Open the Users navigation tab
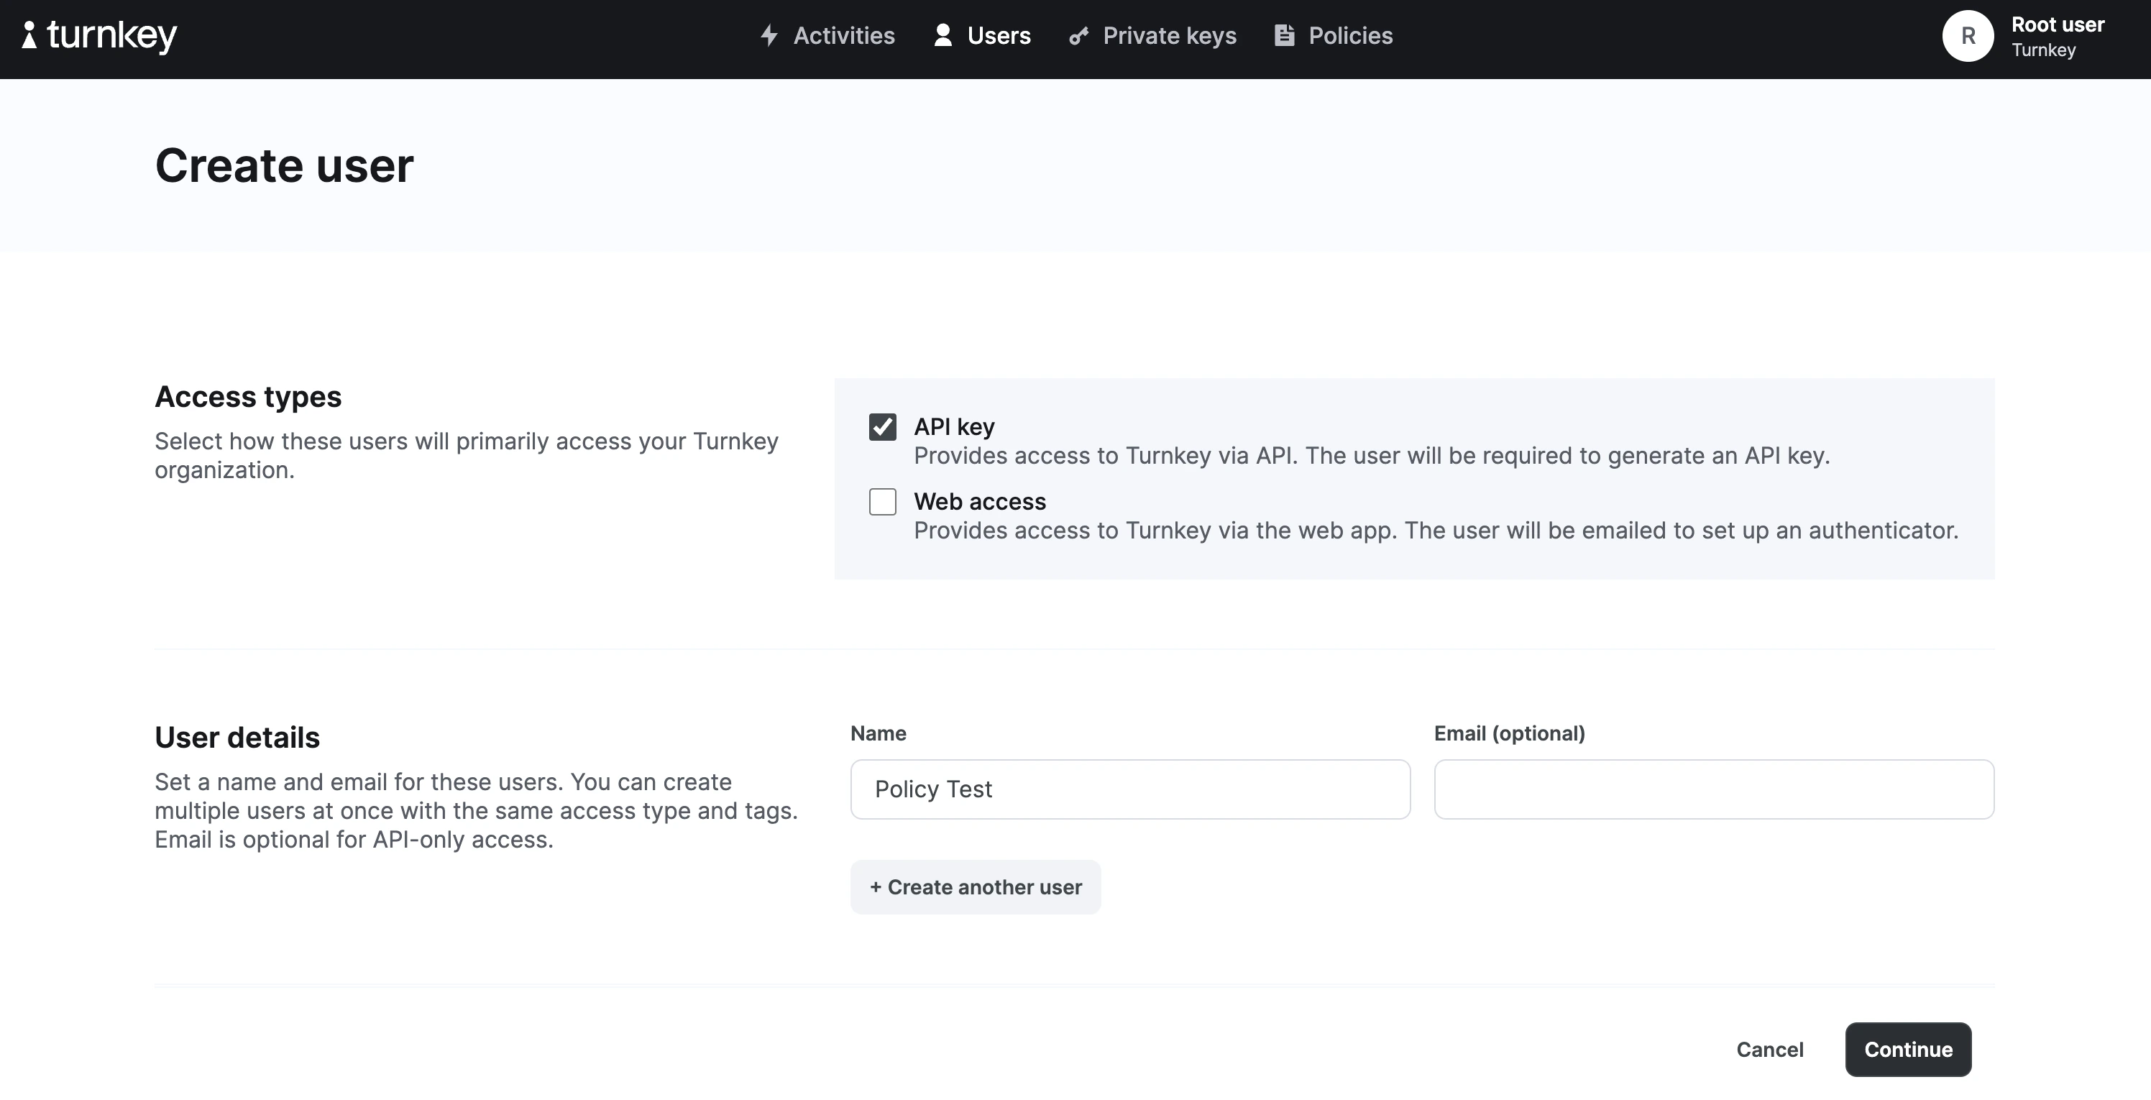2151x1100 pixels. (x=999, y=36)
